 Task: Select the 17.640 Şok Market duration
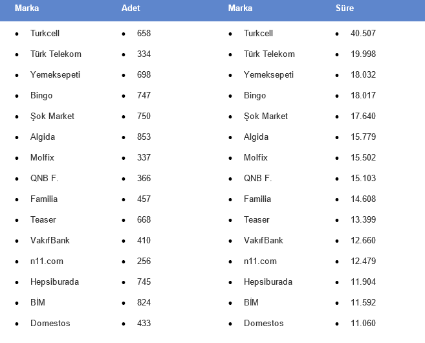click(x=363, y=116)
